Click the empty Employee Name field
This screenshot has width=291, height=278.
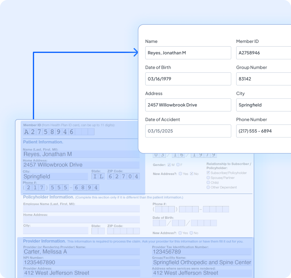coord(81,209)
